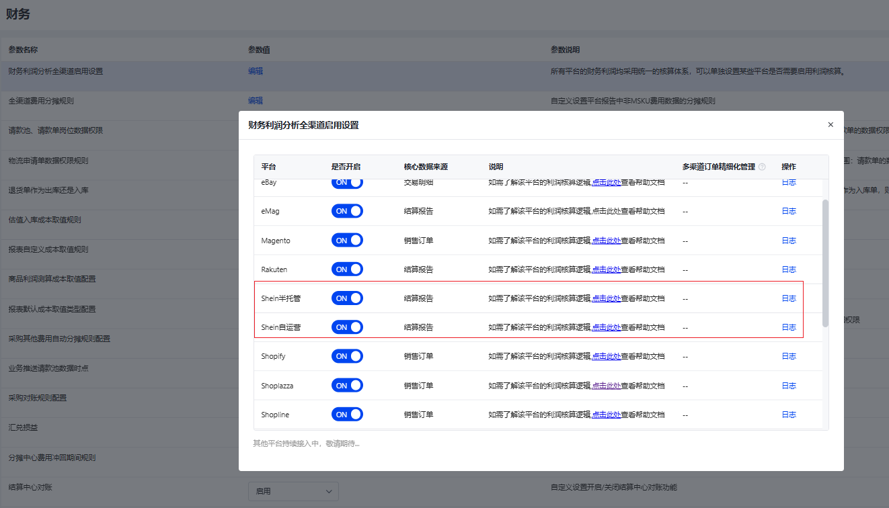Click 点击此处 help link in Magento row
889x508 pixels.
(606, 241)
